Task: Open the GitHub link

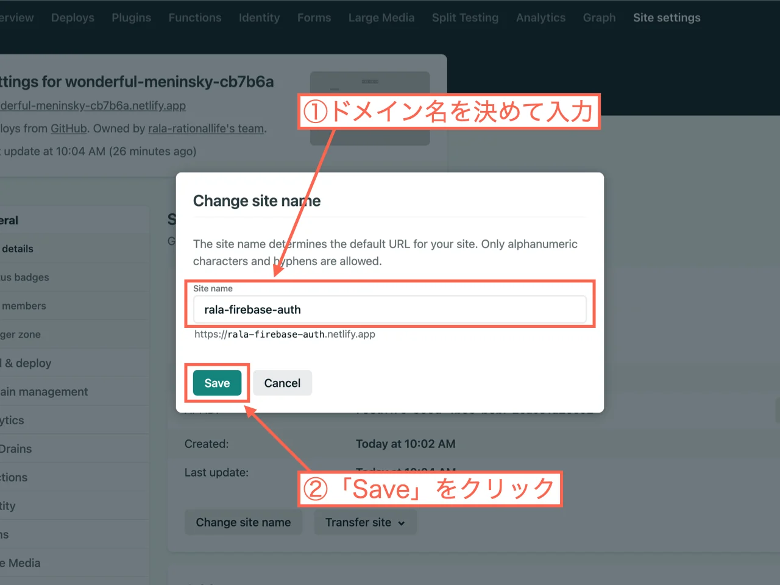Action: 67,129
